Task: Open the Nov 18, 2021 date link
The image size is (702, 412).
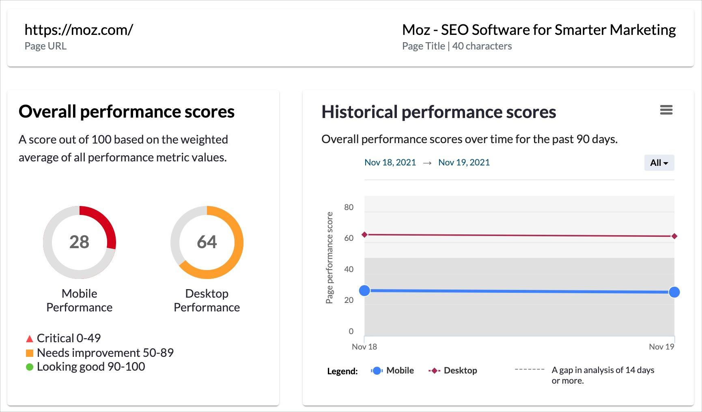Action: (x=390, y=162)
